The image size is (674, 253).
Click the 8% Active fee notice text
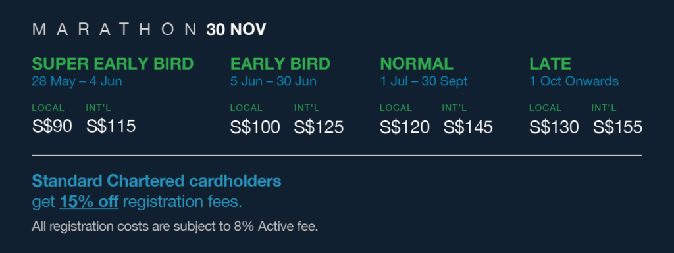pos(175,226)
